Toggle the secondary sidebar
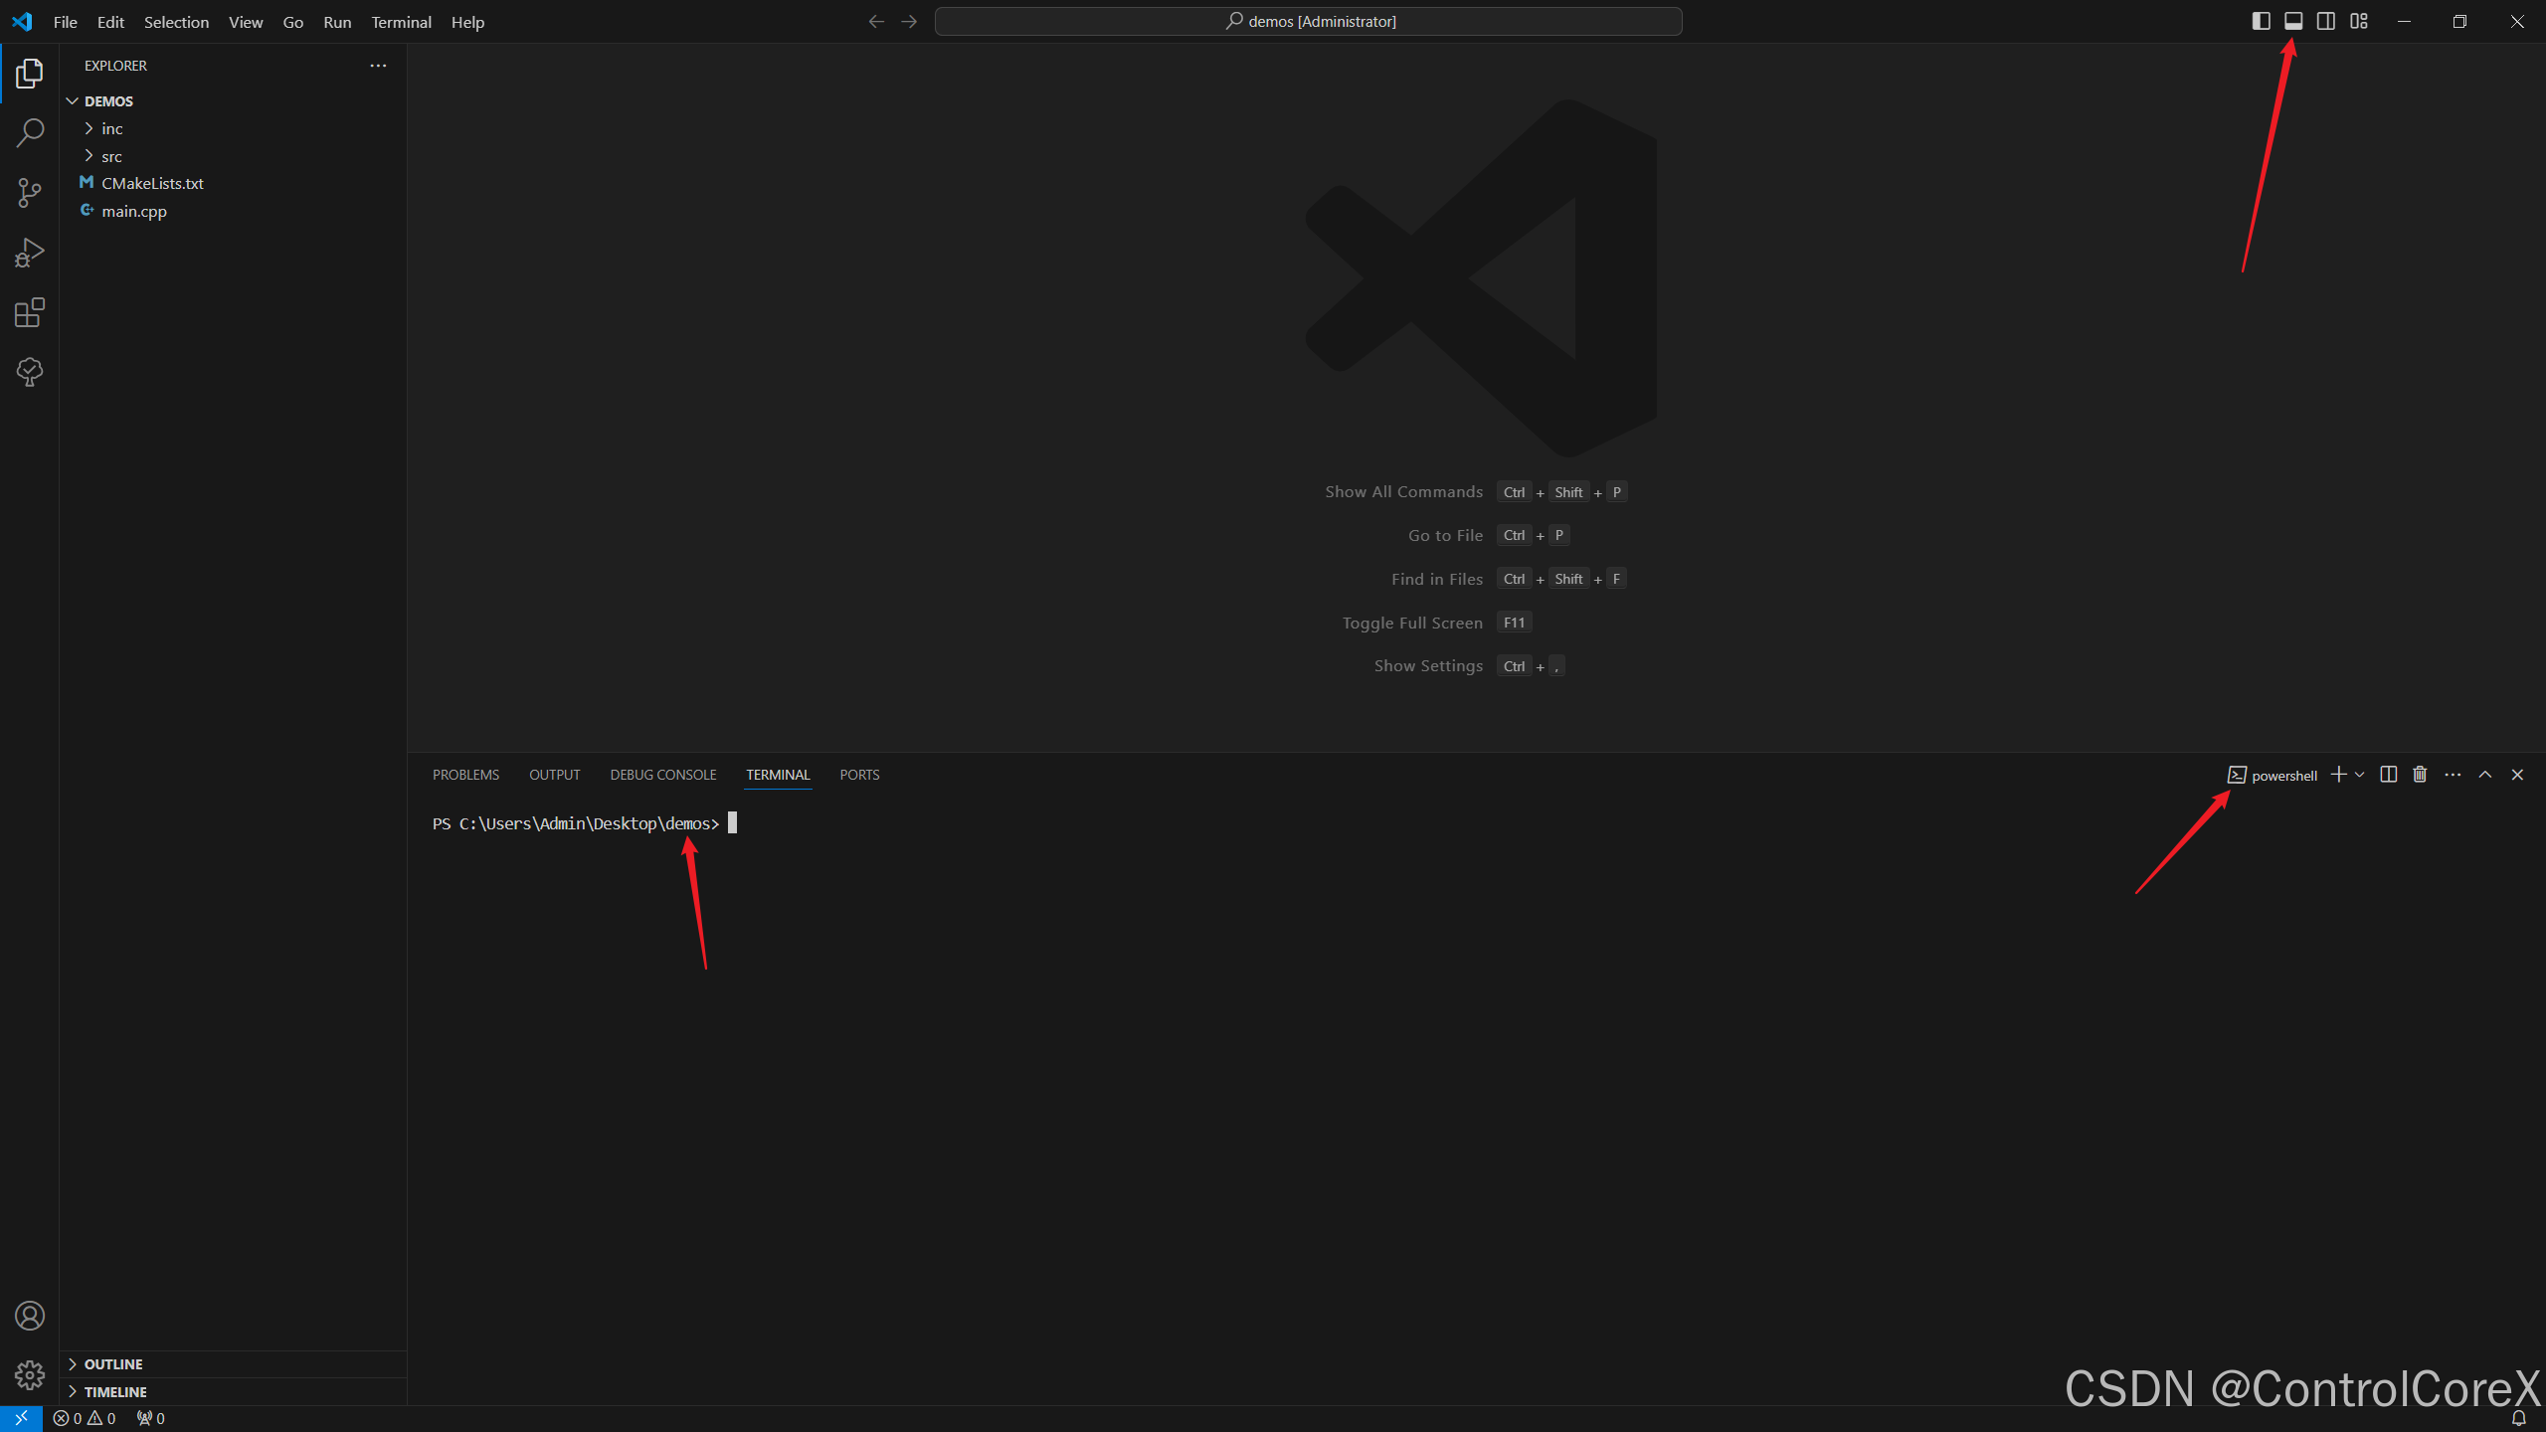Image resolution: width=2546 pixels, height=1432 pixels. coord(2326,20)
